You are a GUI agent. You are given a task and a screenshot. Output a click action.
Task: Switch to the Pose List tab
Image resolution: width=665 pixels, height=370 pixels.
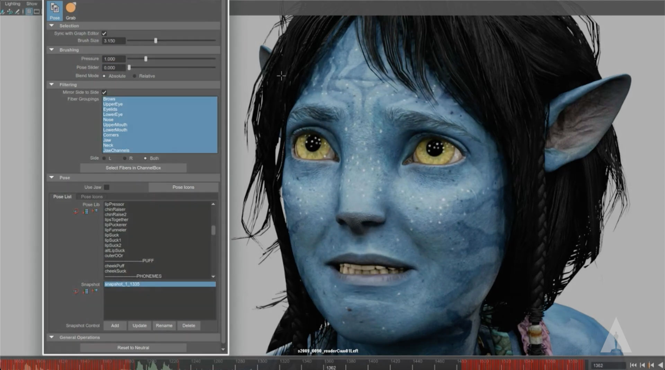point(62,196)
